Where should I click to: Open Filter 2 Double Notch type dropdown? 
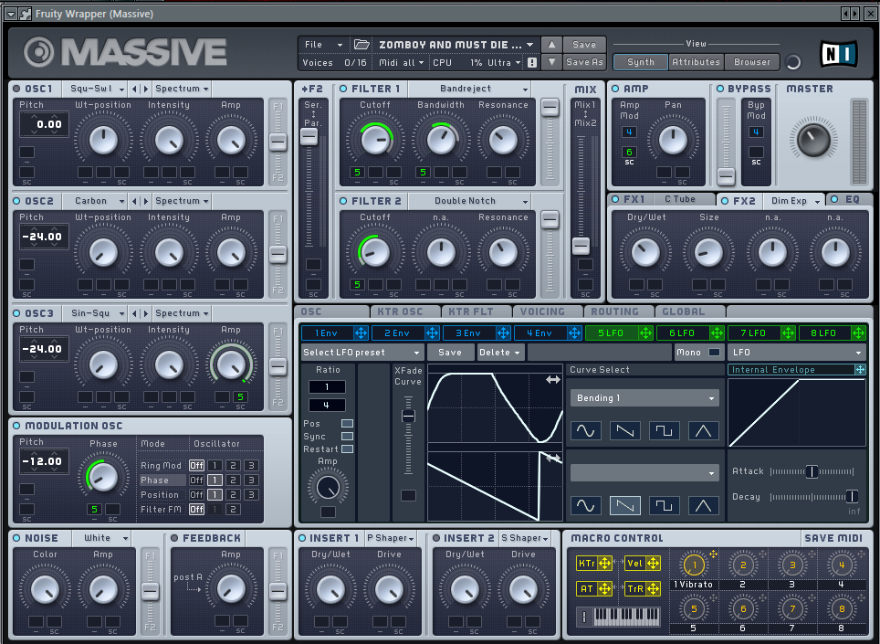click(x=470, y=201)
